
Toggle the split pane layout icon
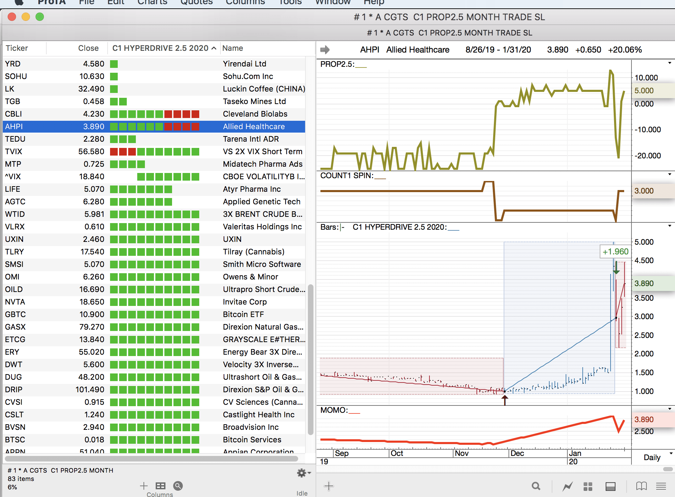point(610,486)
